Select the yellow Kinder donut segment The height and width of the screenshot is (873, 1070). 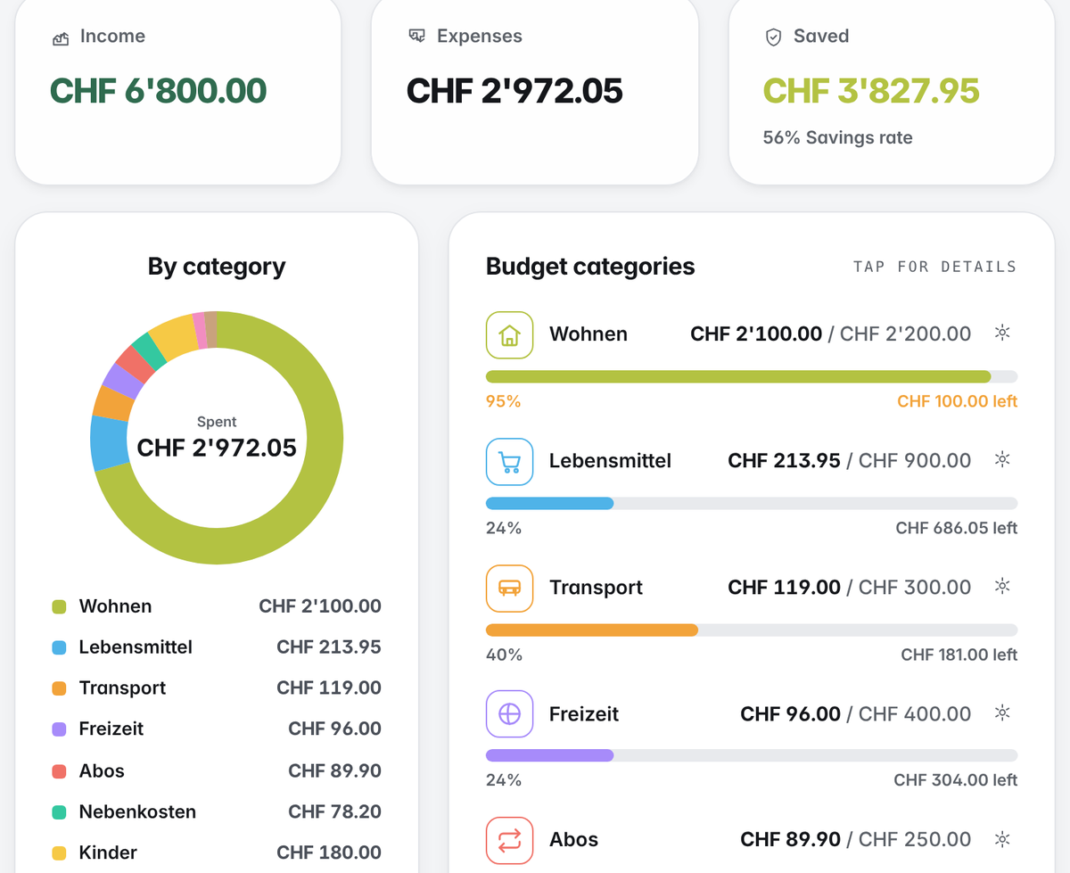173,335
